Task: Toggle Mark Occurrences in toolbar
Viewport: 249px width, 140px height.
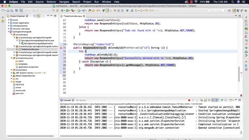Action: point(107,10)
